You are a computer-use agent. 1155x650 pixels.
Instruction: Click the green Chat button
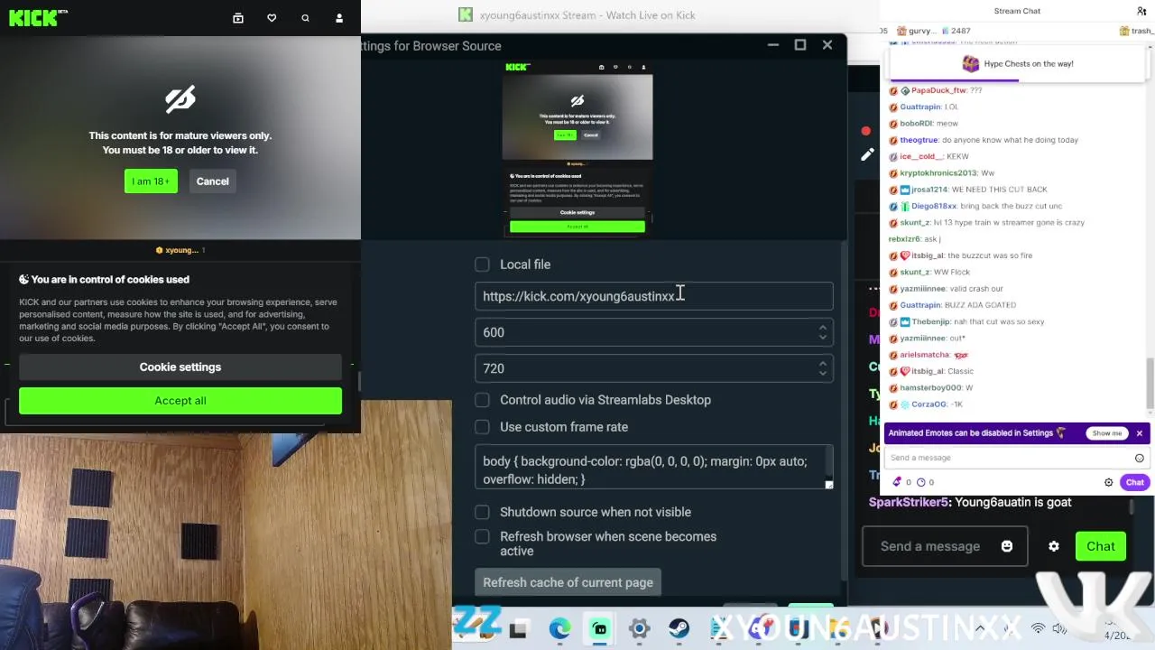[1101, 546]
